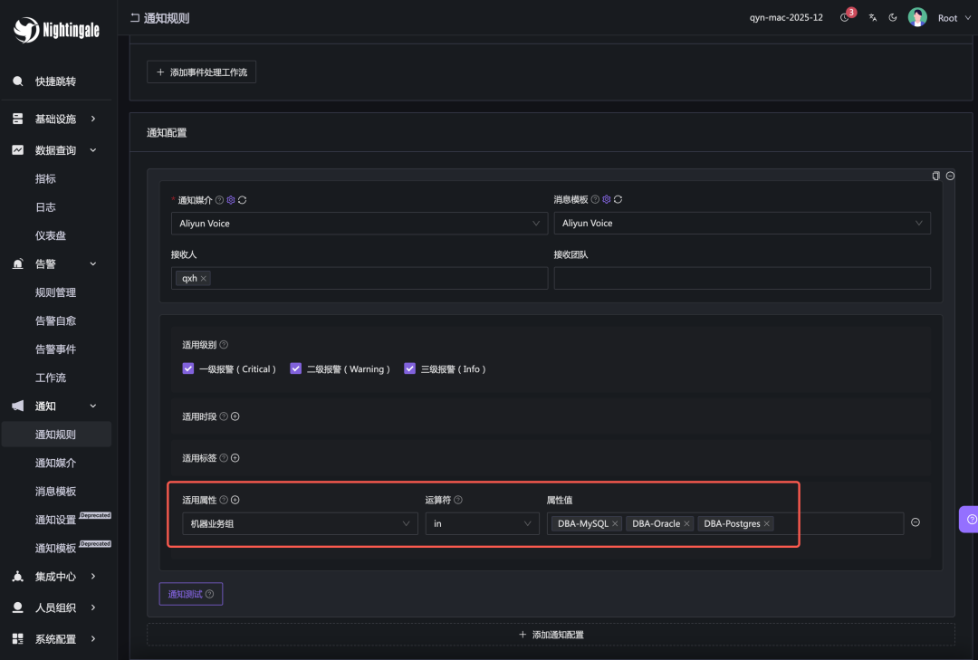Add a time period with 适用时段 plus icon
Viewport: 978px width, 660px height.
tap(235, 416)
